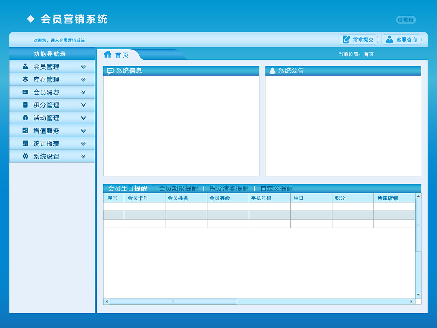This screenshot has height=328, width=437.
Task: Open the 库存管理 menu item
Action: 52,79
